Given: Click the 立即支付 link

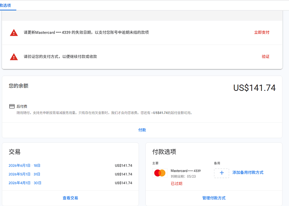Looking at the screenshot, I should pyautogui.click(x=262, y=32).
